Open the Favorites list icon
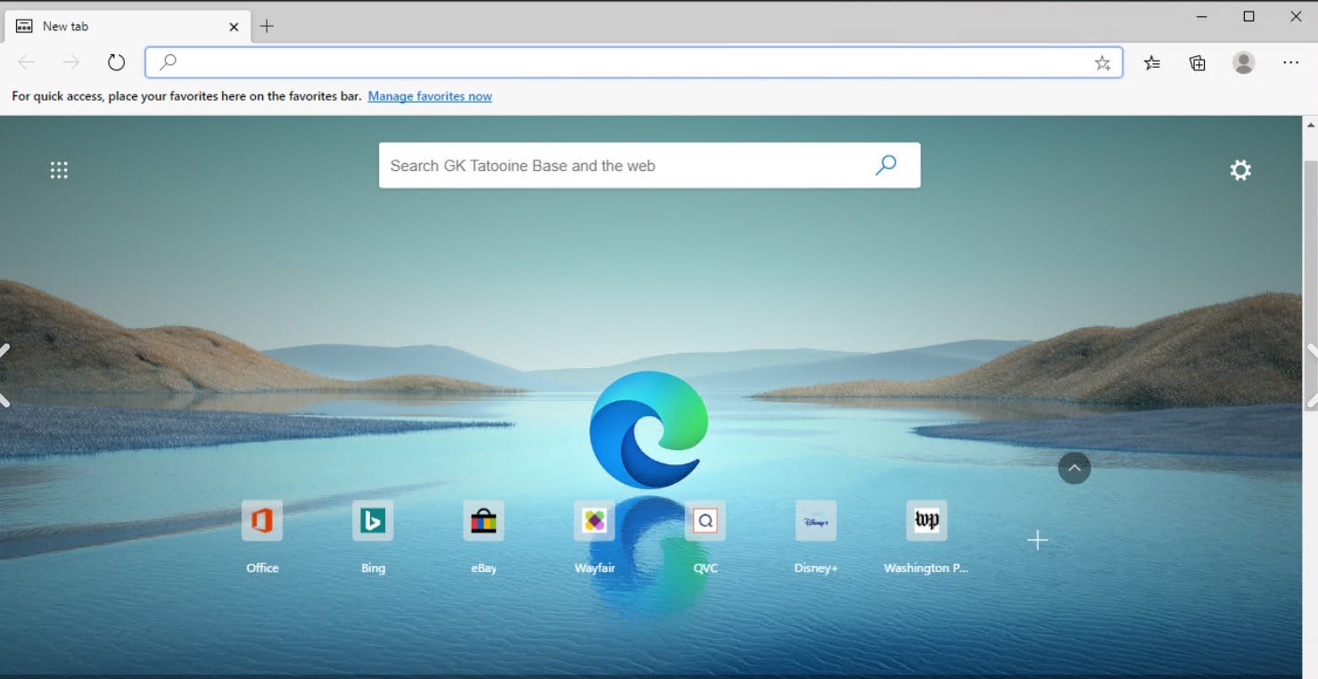 (x=1152, y=62)
